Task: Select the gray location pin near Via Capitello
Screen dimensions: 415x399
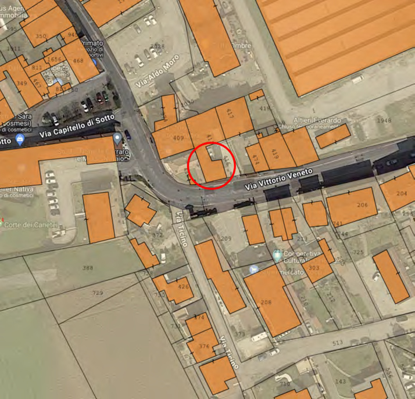Action: click(x=117, y=139)
